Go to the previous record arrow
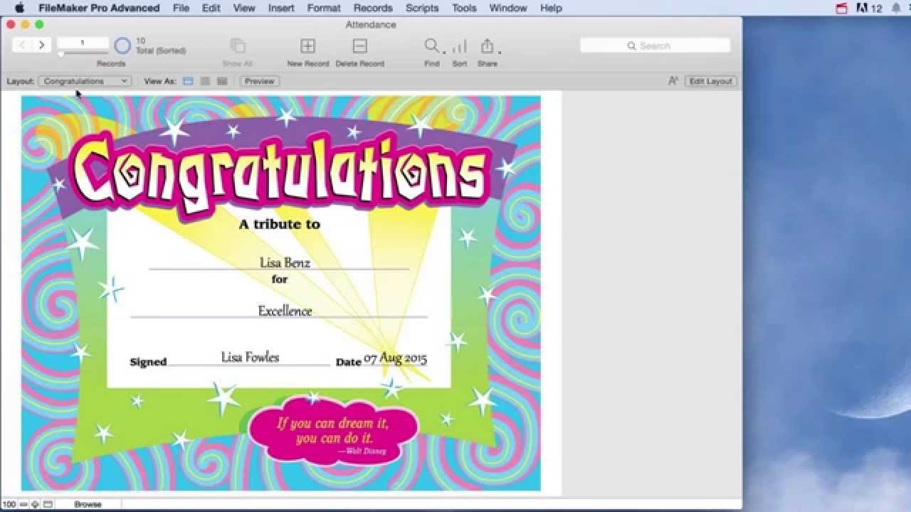911x512 pixels. (x=22, y=45)
